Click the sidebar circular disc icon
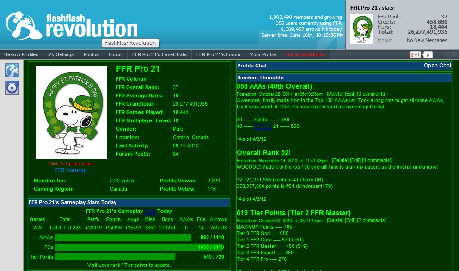459x271 pixels. coord(12,88)
